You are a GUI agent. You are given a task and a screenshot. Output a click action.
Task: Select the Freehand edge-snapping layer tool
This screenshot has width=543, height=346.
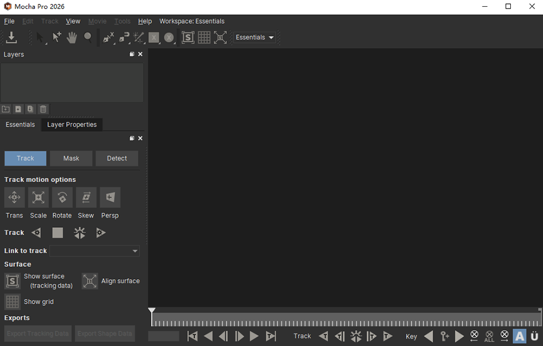pos(139,37)
